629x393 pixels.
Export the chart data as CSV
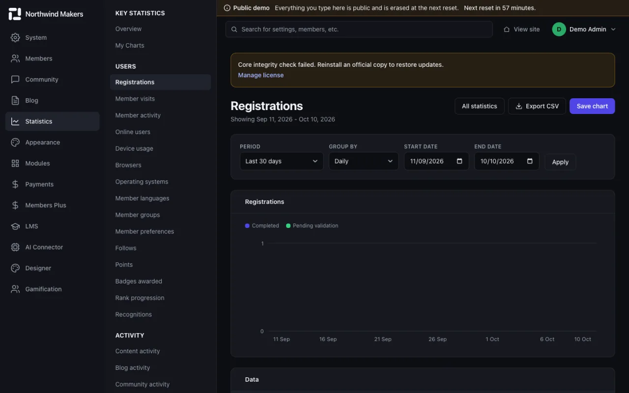coord(537,106)
